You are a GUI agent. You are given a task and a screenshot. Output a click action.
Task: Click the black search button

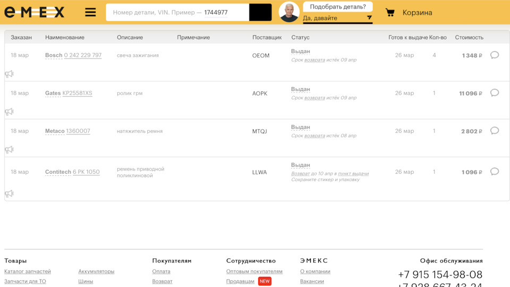point(260,12)
